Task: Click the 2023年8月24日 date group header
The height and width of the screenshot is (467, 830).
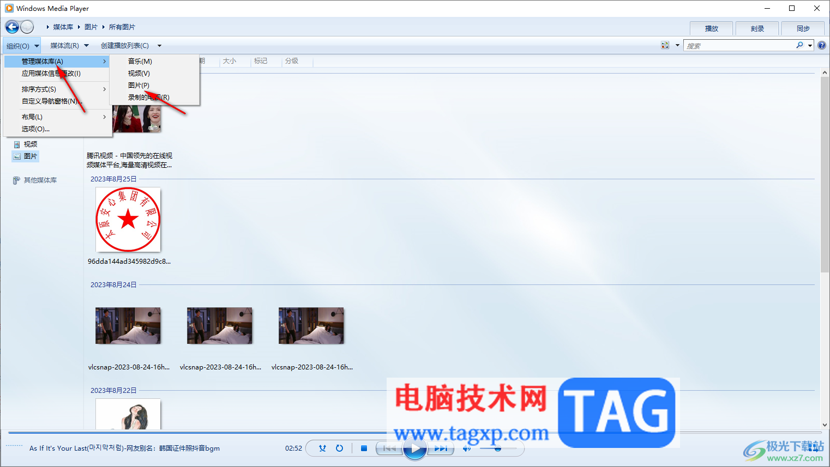Action: tap(113, 285)
